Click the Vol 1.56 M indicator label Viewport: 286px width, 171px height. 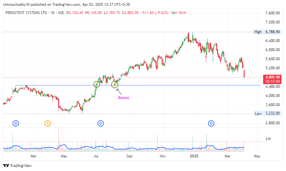pyautogui.click(x=178, y=13)
